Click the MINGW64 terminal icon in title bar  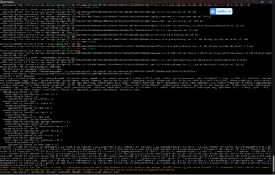pos(2,2)
